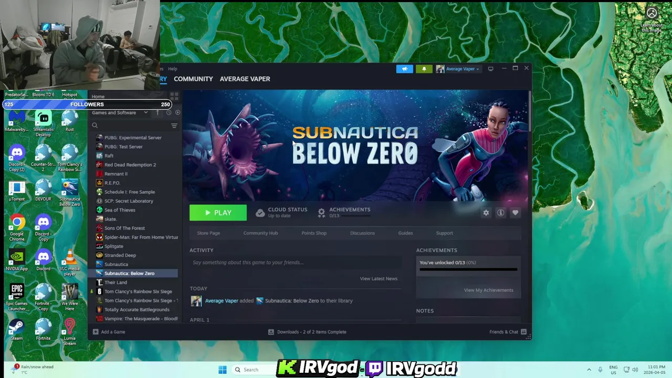
Task: Open Average Vaper account dropdown
Action: [457, 69]
